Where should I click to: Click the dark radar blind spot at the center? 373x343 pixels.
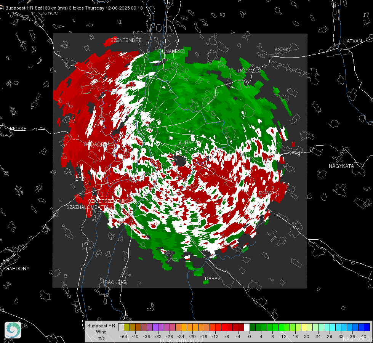(x=181, y=161)
